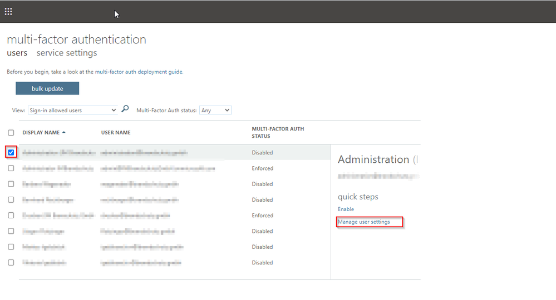Open the app launcher waffle icon

(x=8, y=11)
